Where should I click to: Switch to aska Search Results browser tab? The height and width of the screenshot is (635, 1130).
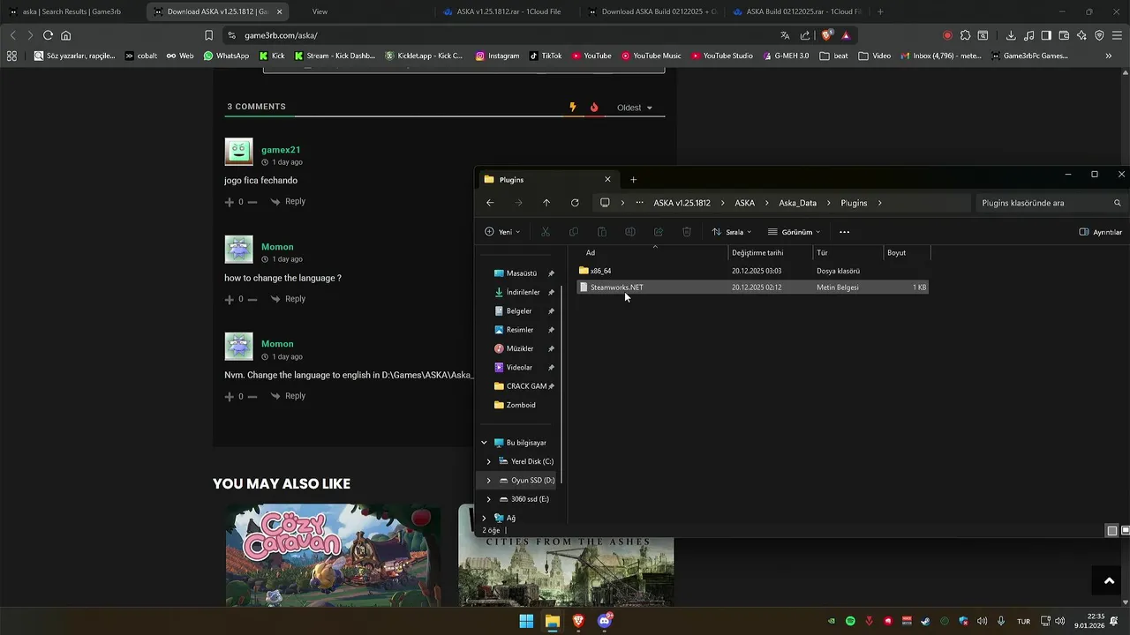[x=72, y=11]
